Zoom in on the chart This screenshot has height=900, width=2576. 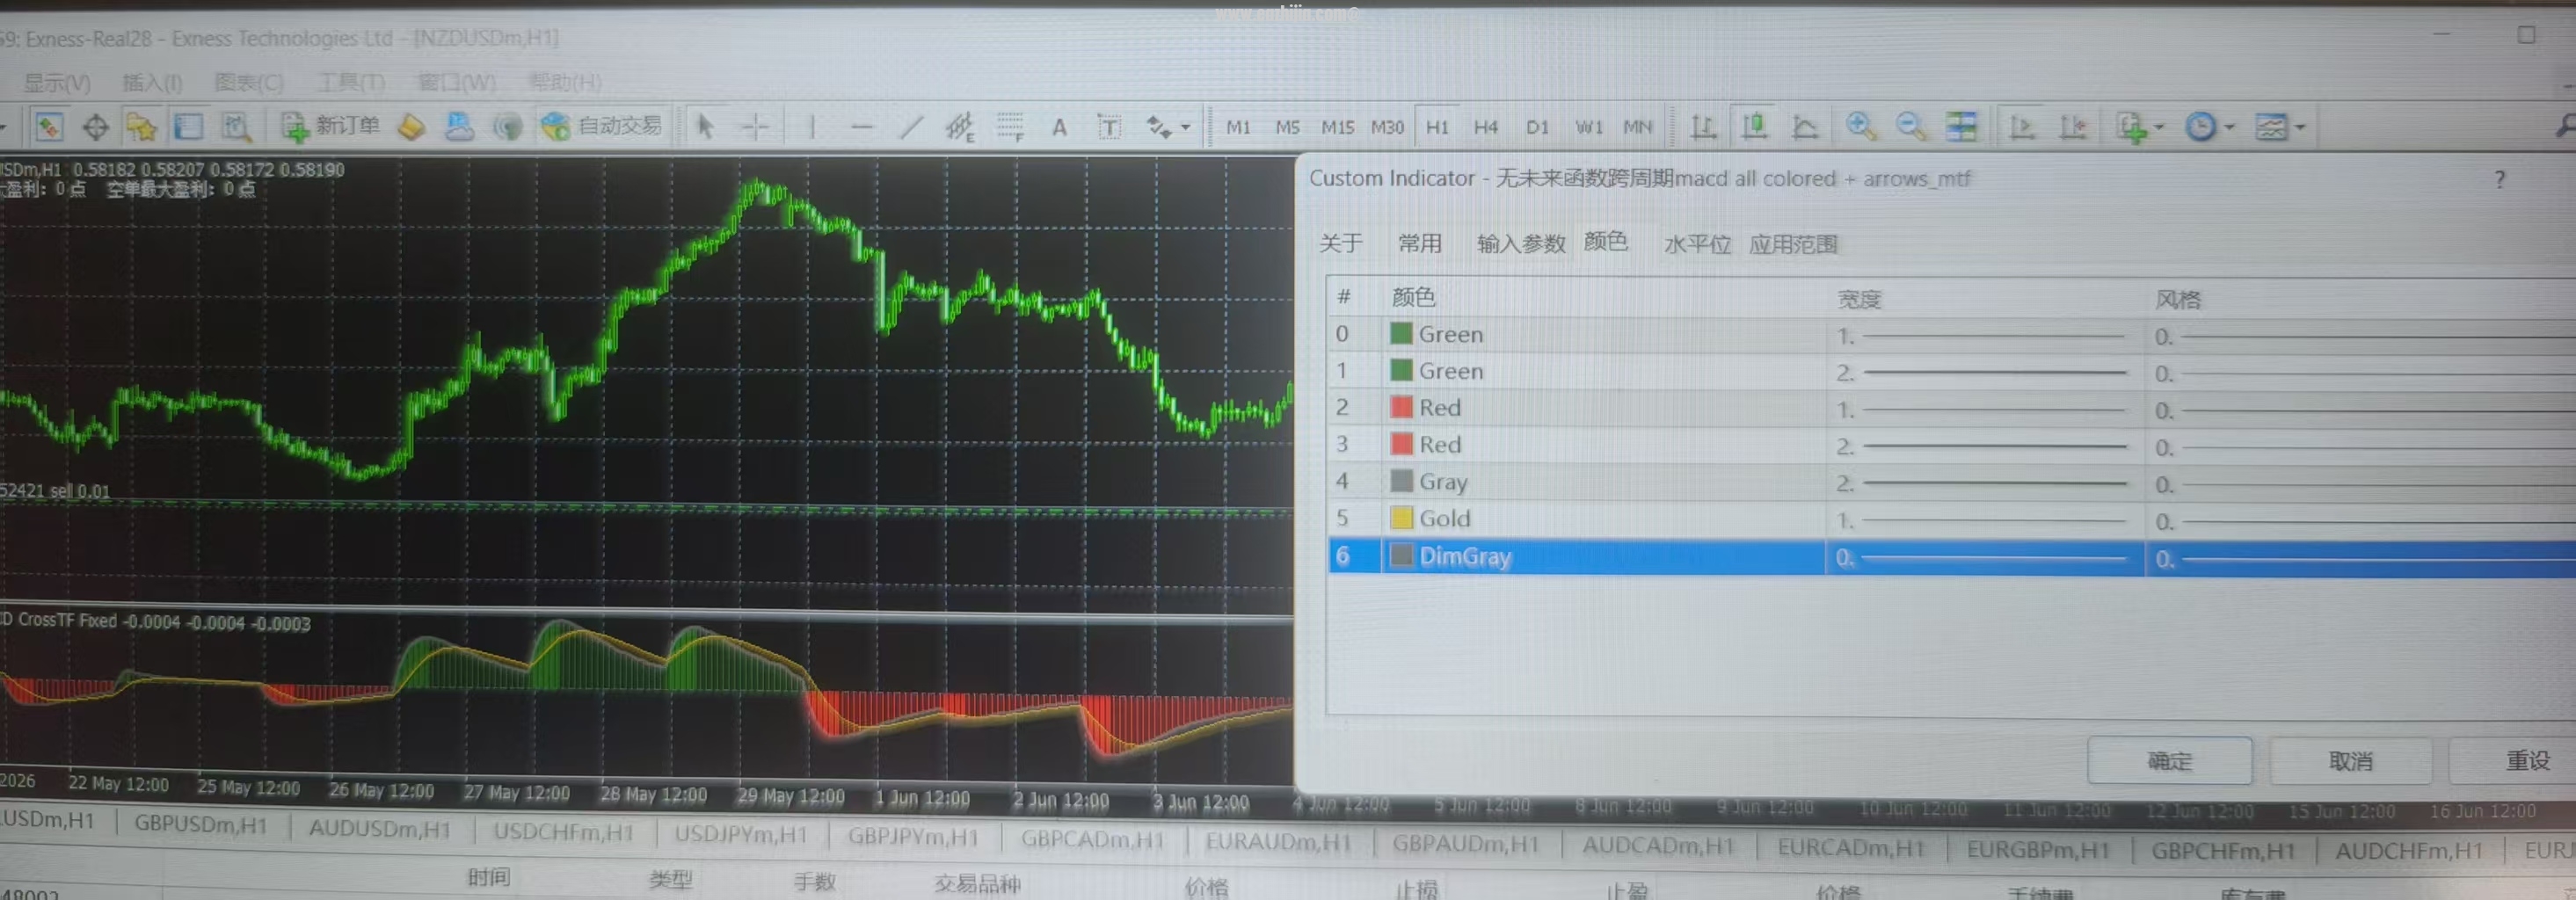pos(1860,126)
